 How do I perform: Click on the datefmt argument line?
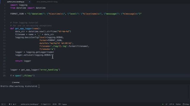coord(56,43)
